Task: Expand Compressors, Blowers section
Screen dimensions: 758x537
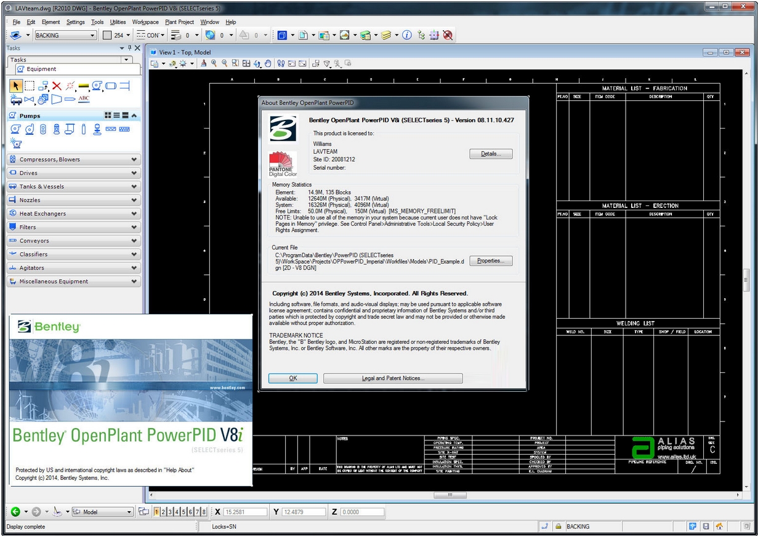Action: point(73,159)
